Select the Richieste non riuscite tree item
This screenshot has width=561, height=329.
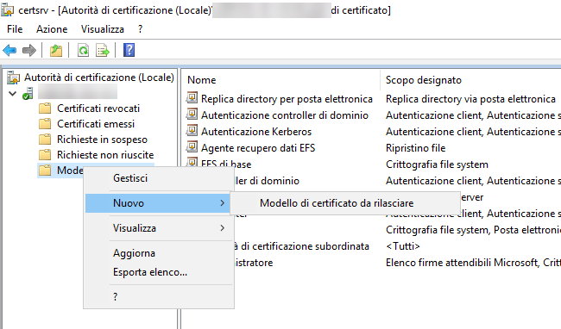tap(105, 155)
